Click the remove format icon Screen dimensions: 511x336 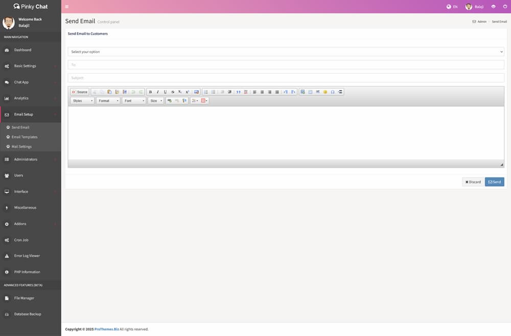coord(196,92)
